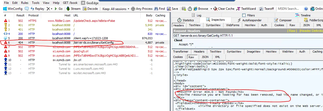
Task: Open the View menu
Action: [x=46, y=3]
